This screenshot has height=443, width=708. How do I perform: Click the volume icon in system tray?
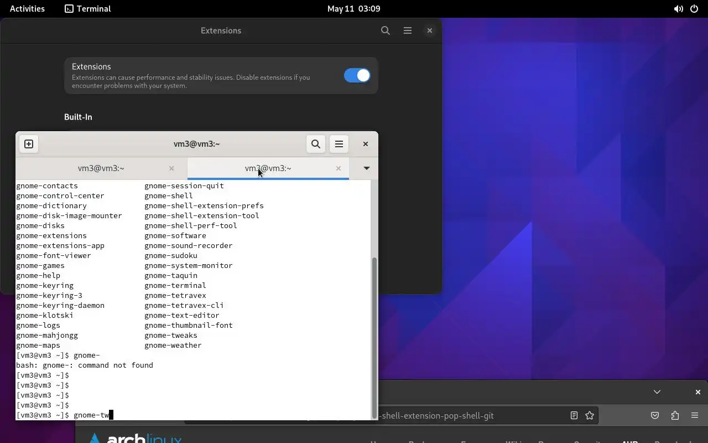[x=678, y=8]
